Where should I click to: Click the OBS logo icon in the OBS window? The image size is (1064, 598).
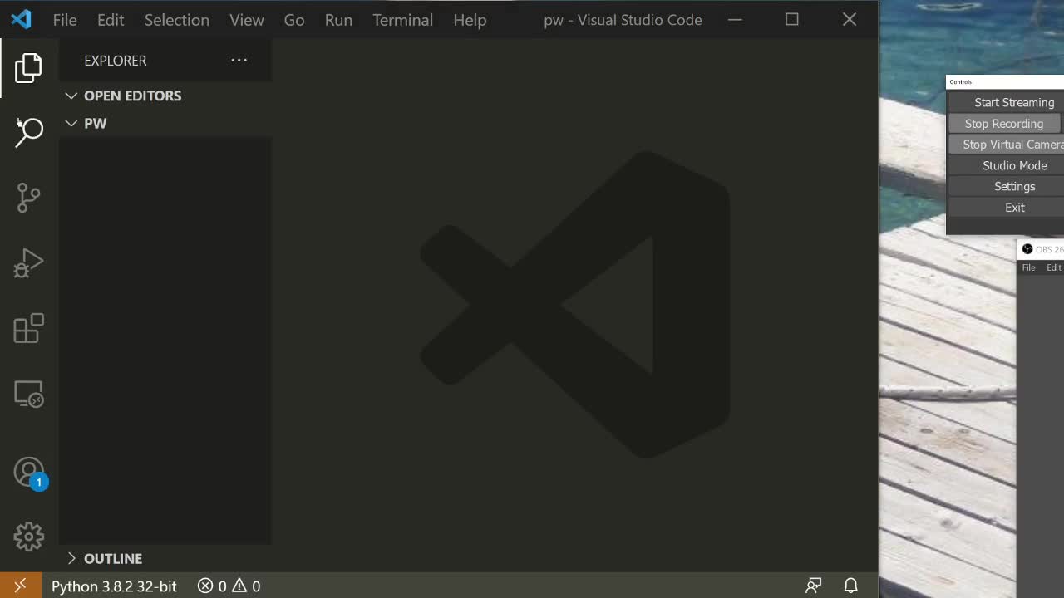point(1027,249)
